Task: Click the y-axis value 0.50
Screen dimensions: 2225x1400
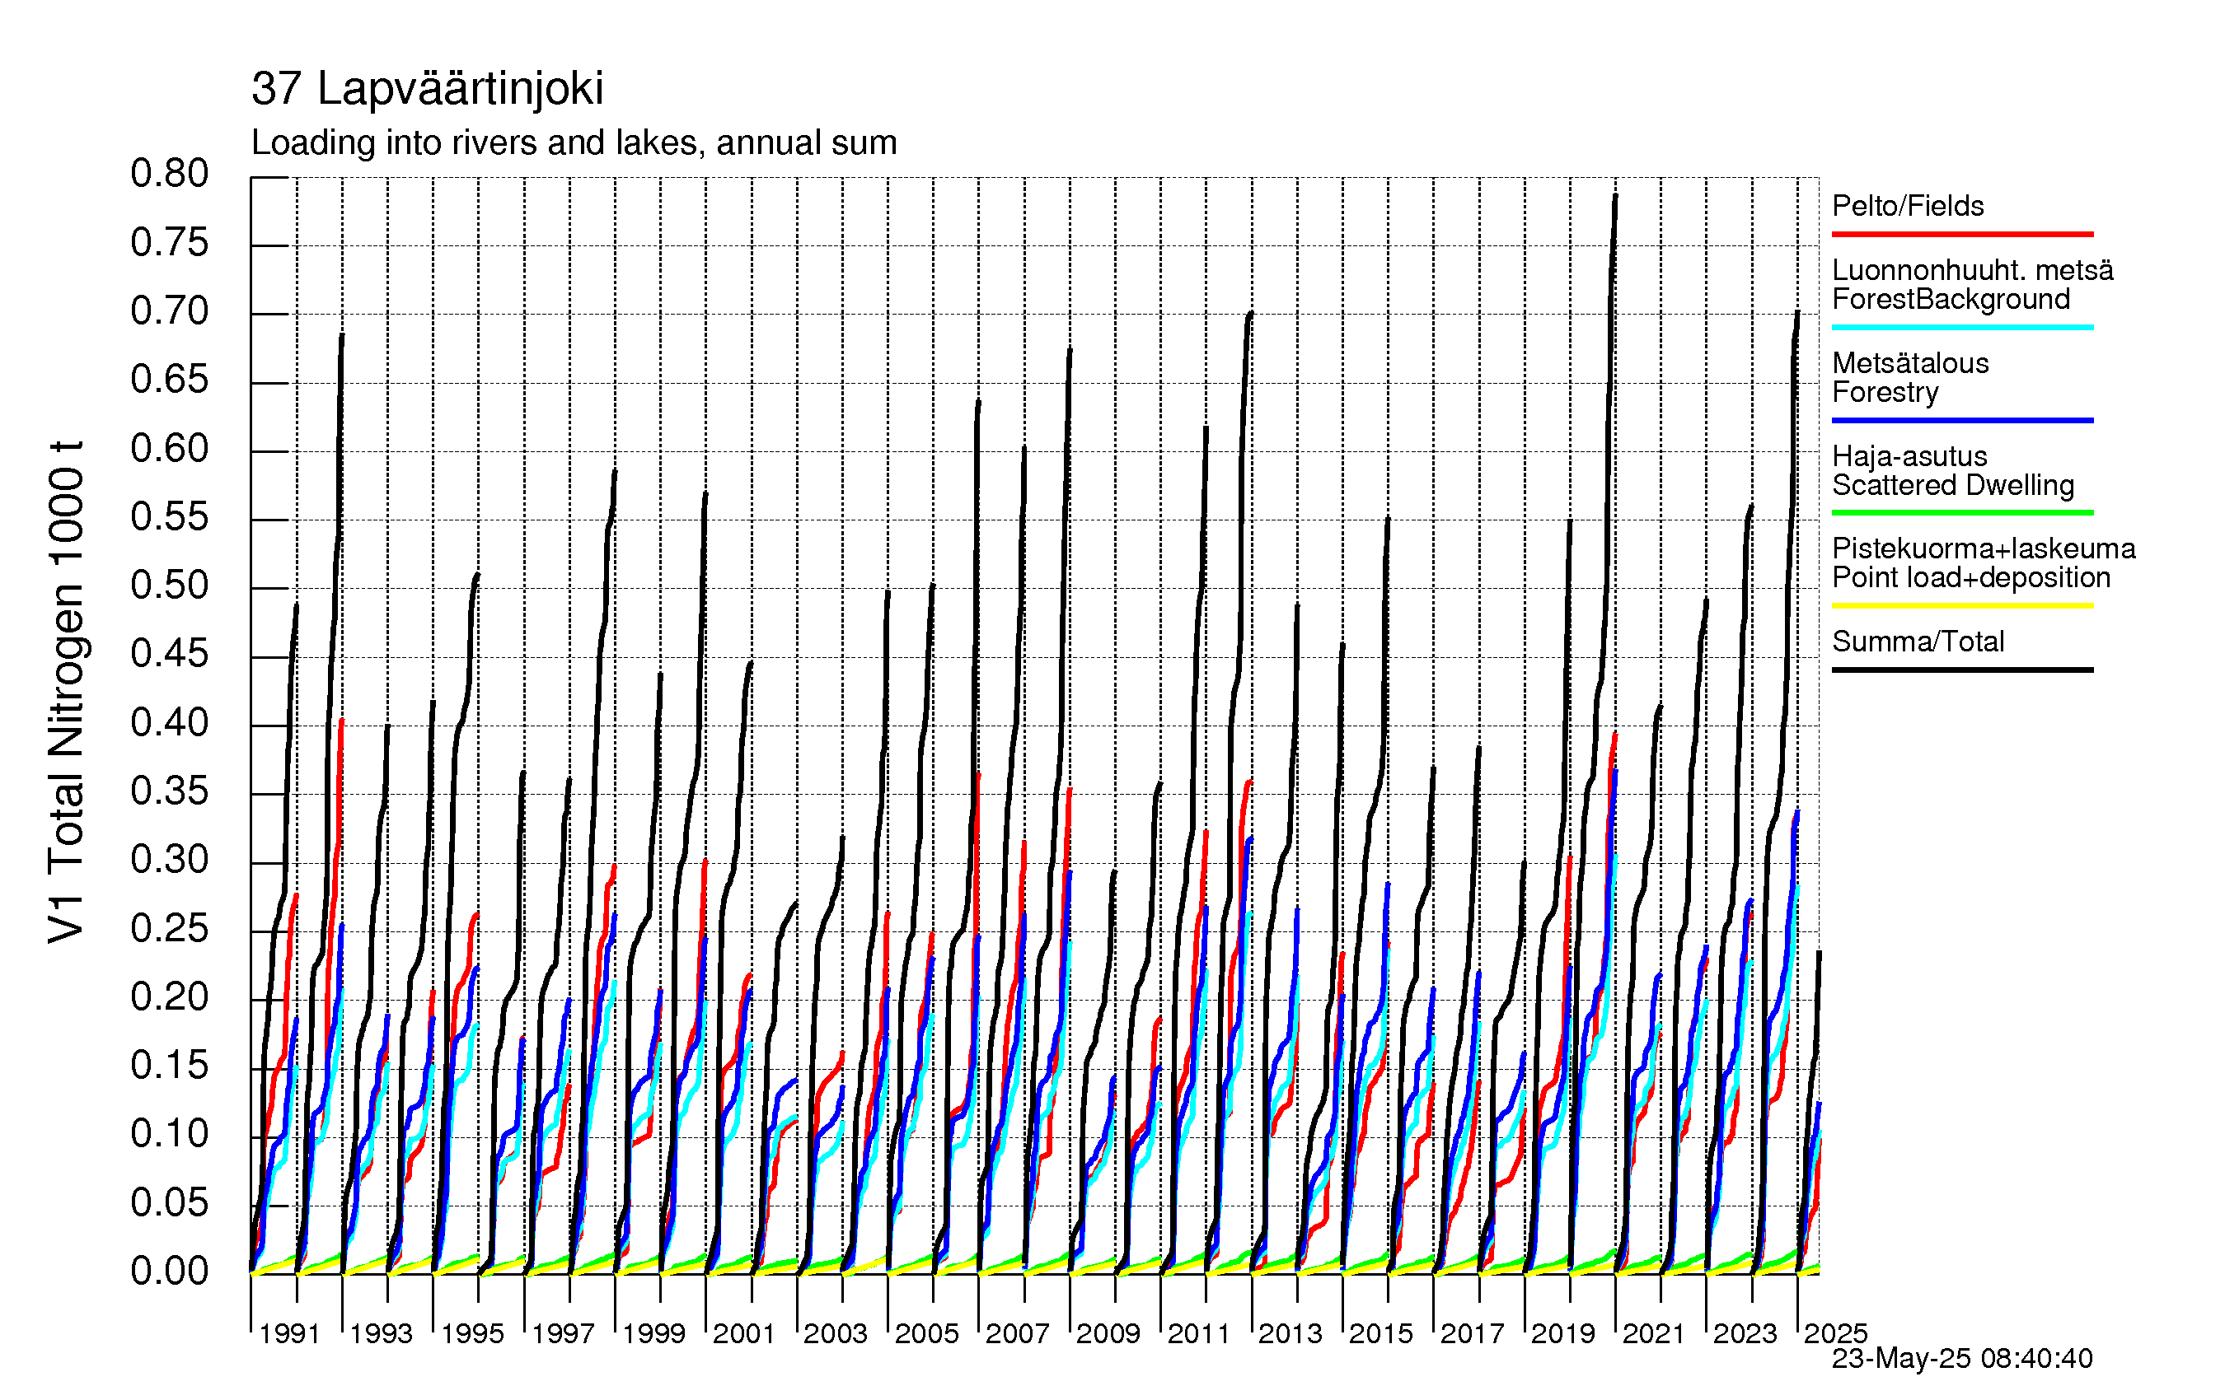Action: (169, 586)
